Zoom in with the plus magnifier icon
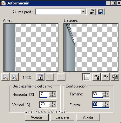121x123 pixels. [15, 77]
